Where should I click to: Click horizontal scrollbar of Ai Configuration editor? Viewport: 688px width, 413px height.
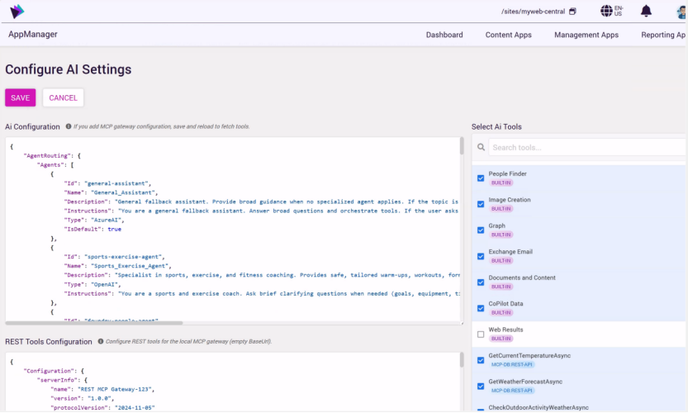point(94,323)
